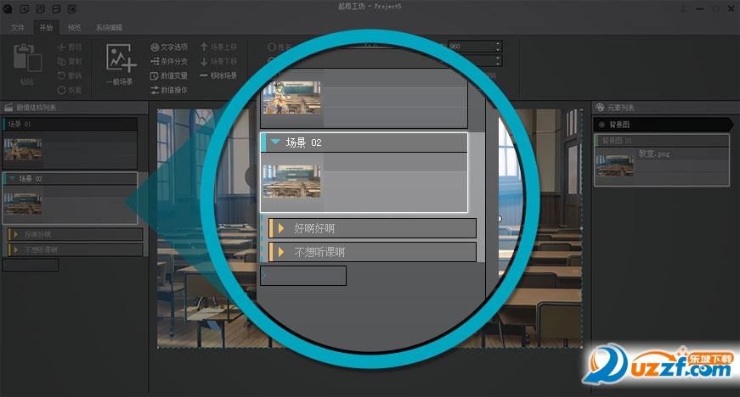Screen dimensions: 740x397
Task: Click the 复制 copy tool
Action: point(69,61)
